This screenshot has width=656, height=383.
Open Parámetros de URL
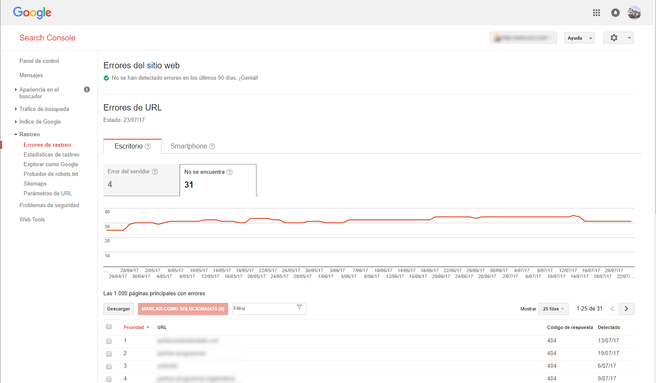(x=48, y=193)
